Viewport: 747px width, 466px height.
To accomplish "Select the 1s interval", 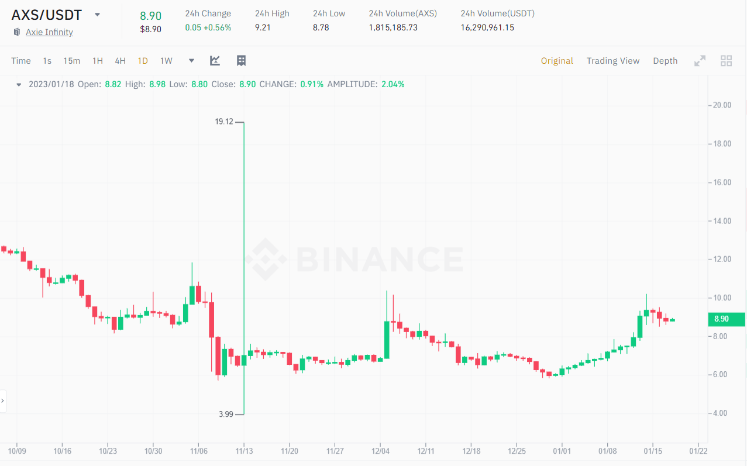I will (x=47, y=61).
